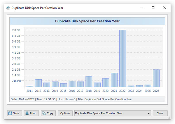The width and height of the screenshot is (175, 124).
Task: Click the '5.6 GB' axis label
Action: (16, 41)
